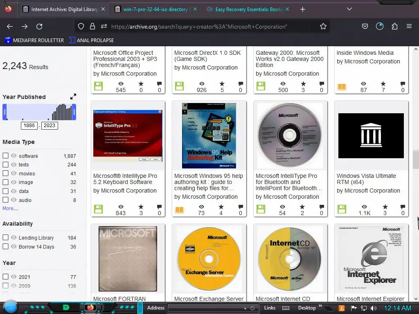
Task: Check the texts media type box
Action: coord(5,164)
